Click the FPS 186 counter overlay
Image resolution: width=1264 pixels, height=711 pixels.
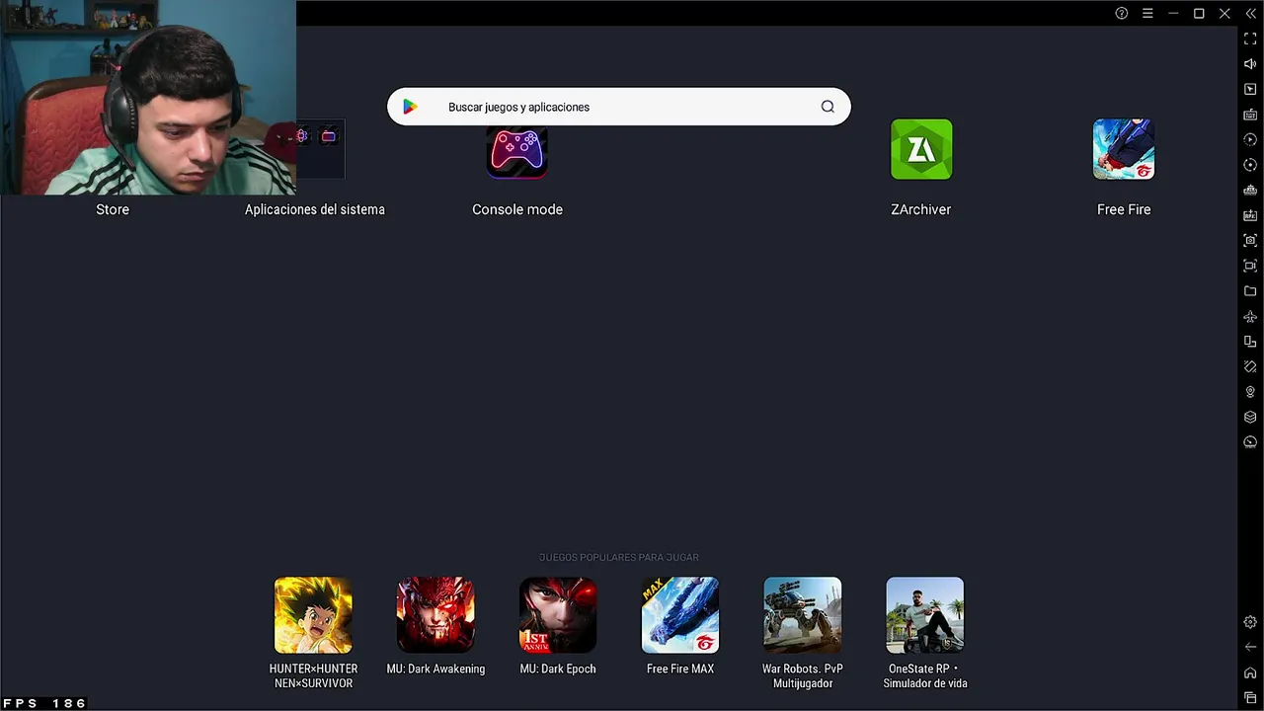point(44,703)
